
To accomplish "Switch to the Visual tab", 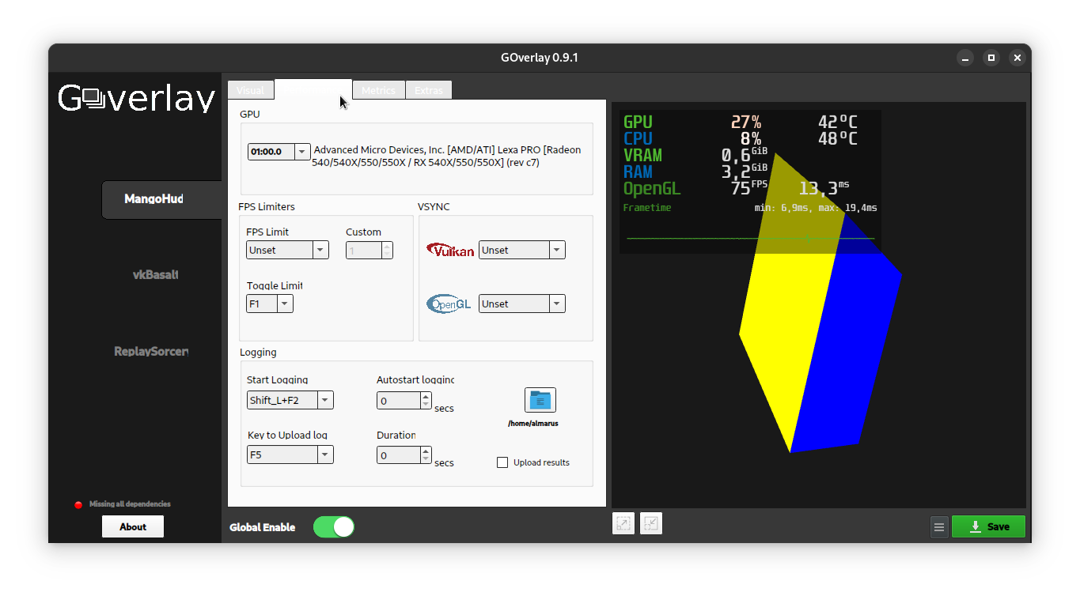I will tap(251, 90).
